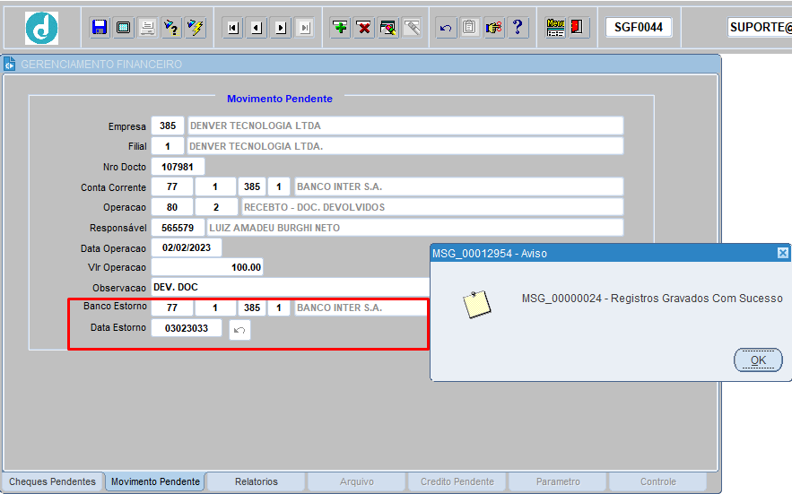
Task: Go to the previous record
Action: (257, 27)
